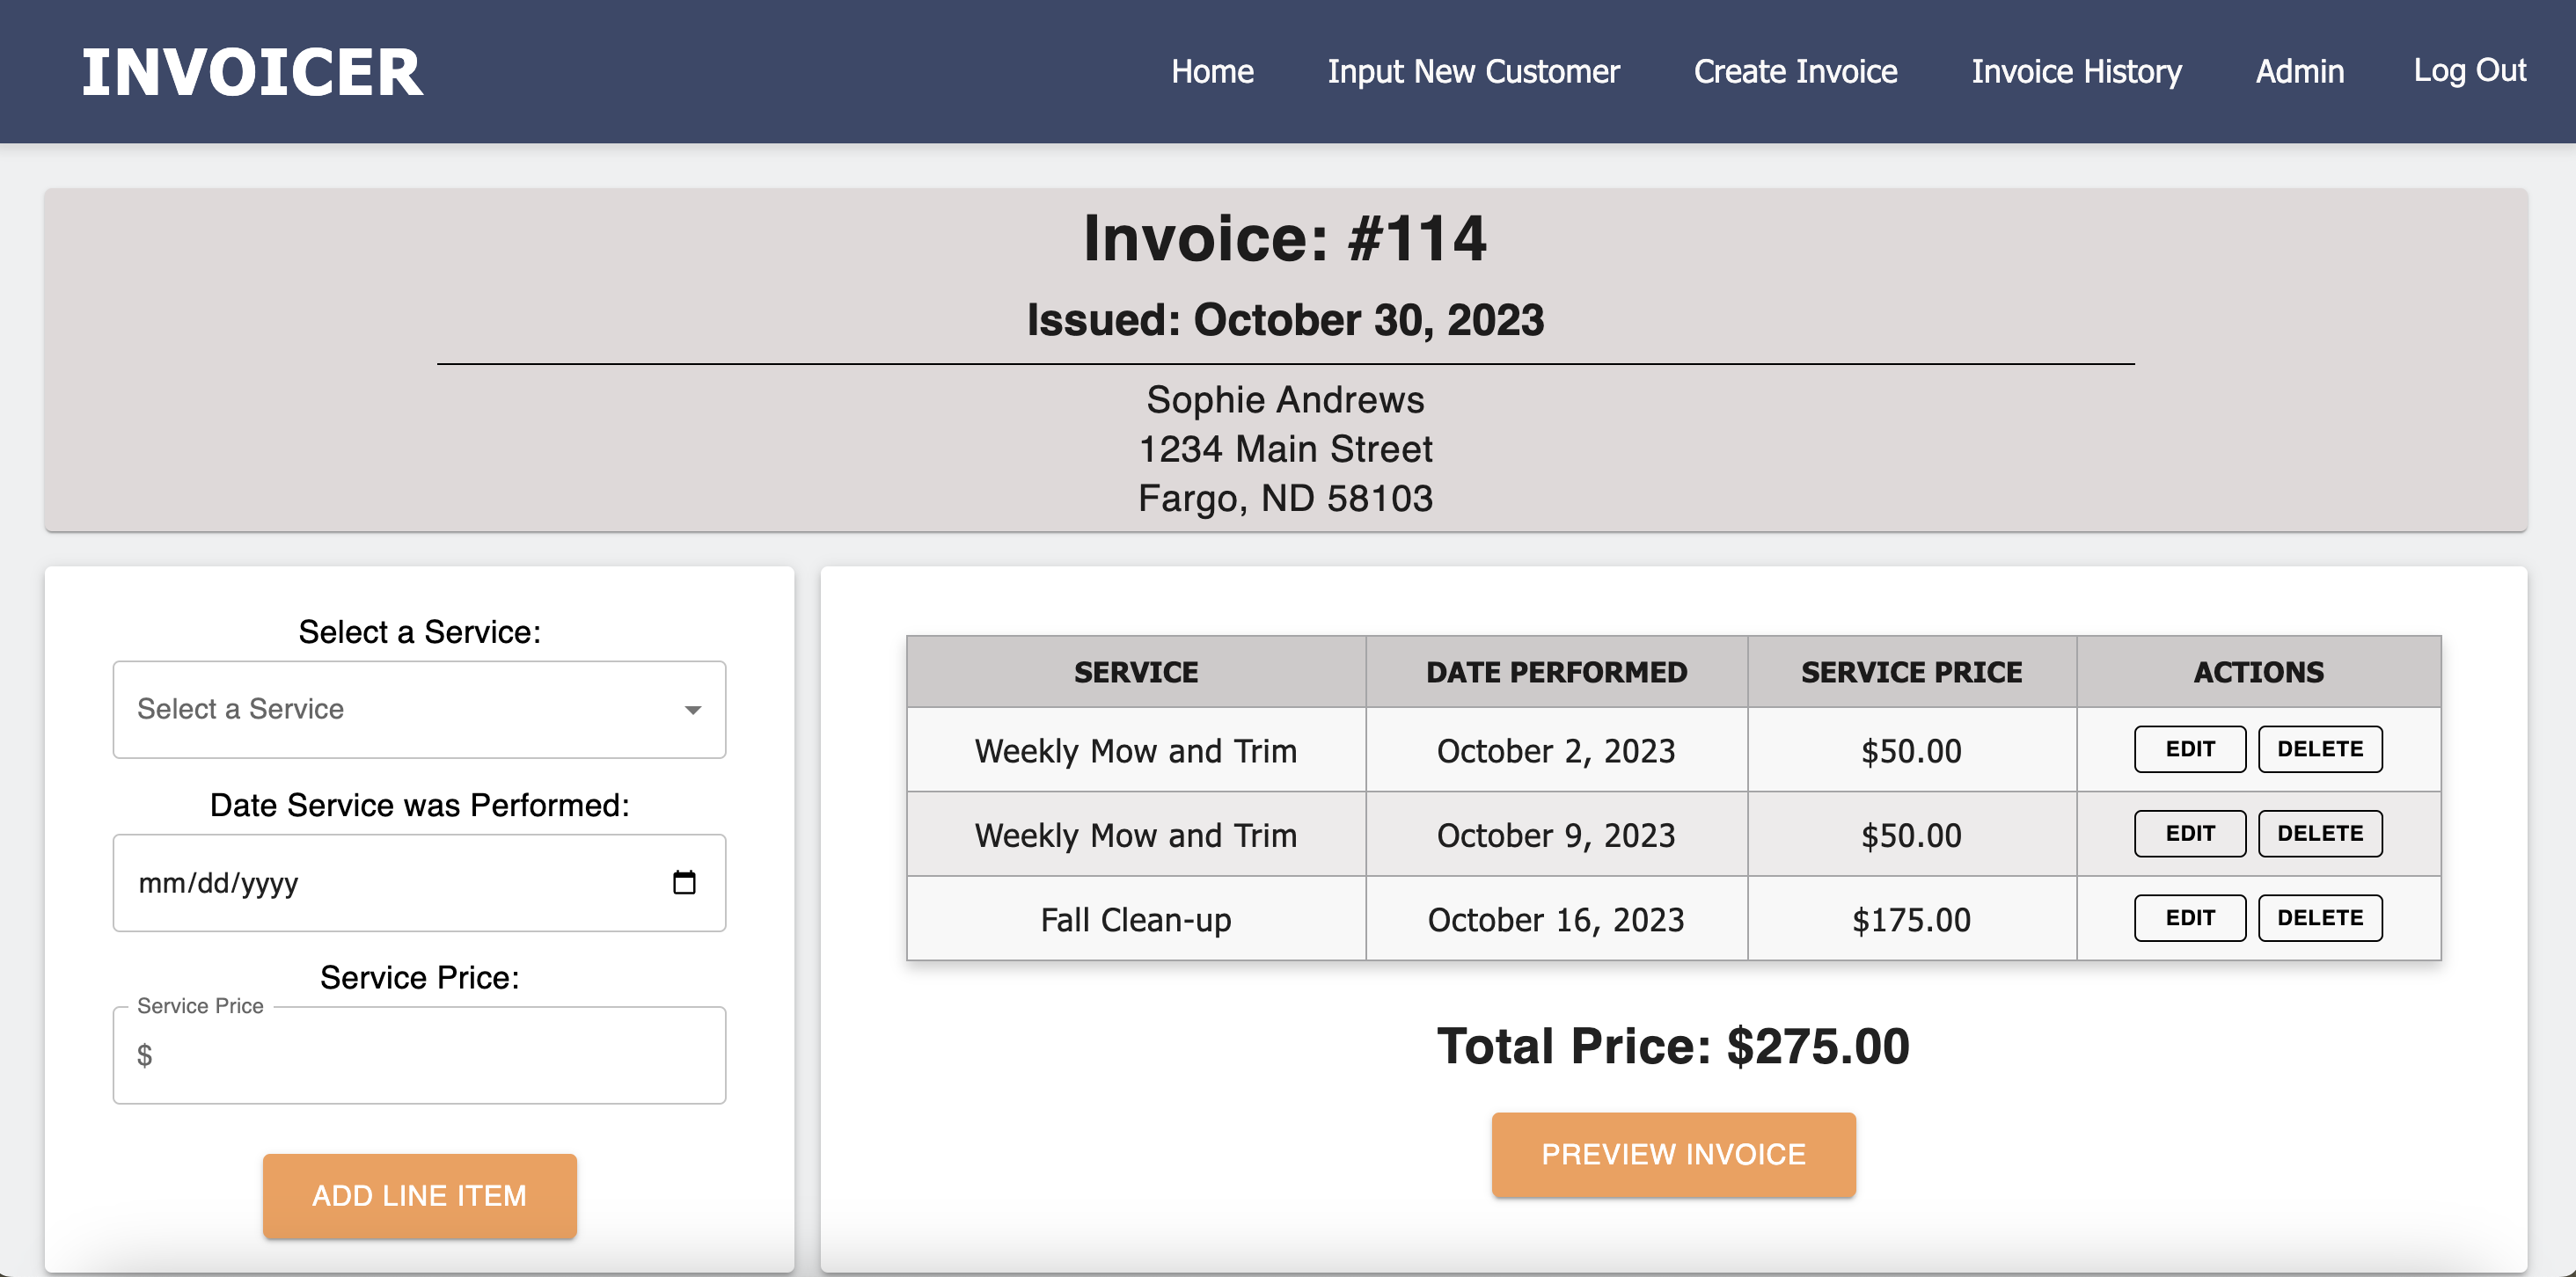Screen dimensions: 2576x1277
Task: Expand the Select a Service dropdown arrow
Action: click(692, 710)
